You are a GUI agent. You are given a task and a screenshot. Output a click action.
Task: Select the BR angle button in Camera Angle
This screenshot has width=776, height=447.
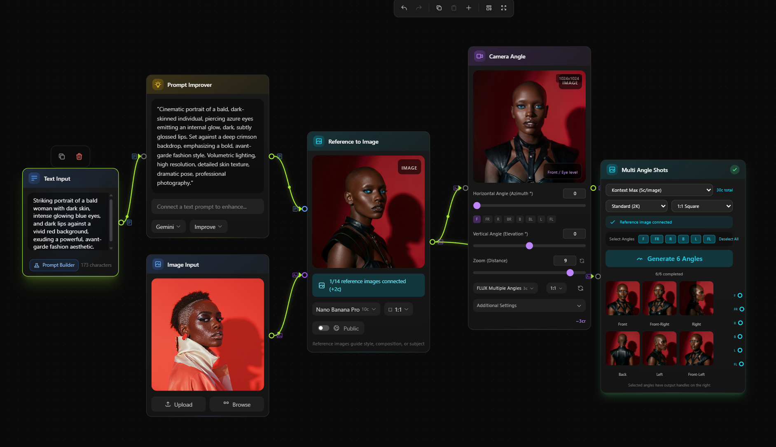(x=509, y=219)
